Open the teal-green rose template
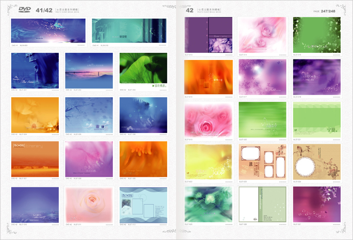This screenshot has width=353, height=240. [209, 204]
